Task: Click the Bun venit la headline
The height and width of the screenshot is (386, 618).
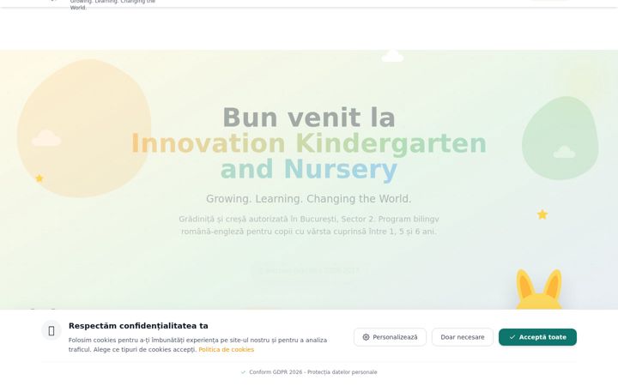Action: [309, 118]
